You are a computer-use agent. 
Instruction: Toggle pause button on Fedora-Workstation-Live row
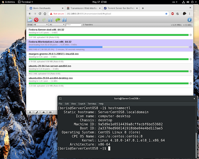pos(191,47)
